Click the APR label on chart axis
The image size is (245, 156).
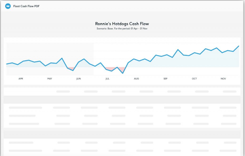pos(21,79)
